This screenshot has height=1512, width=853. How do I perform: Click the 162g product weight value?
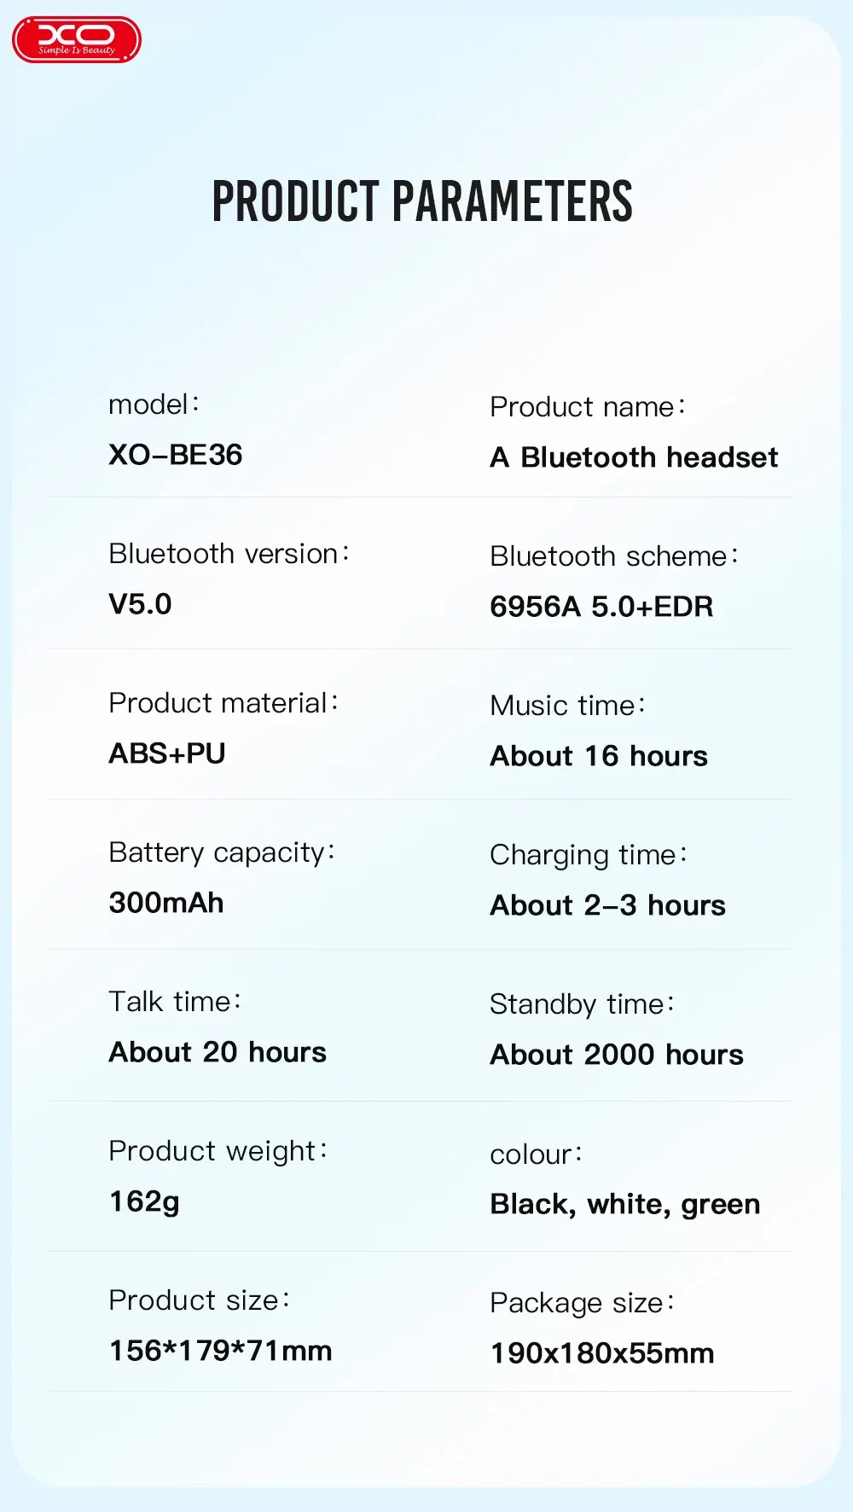tap(145, 1201)
